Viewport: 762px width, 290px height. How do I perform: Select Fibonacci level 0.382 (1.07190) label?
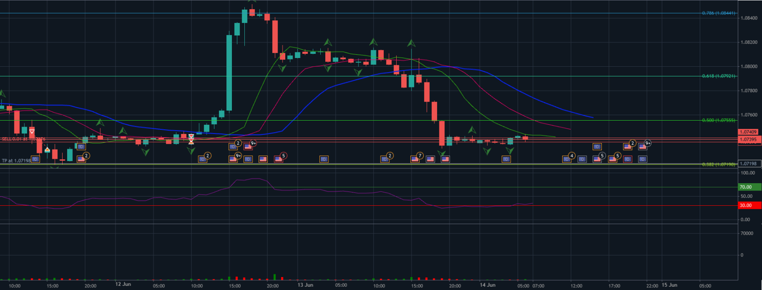coord(719,164)
